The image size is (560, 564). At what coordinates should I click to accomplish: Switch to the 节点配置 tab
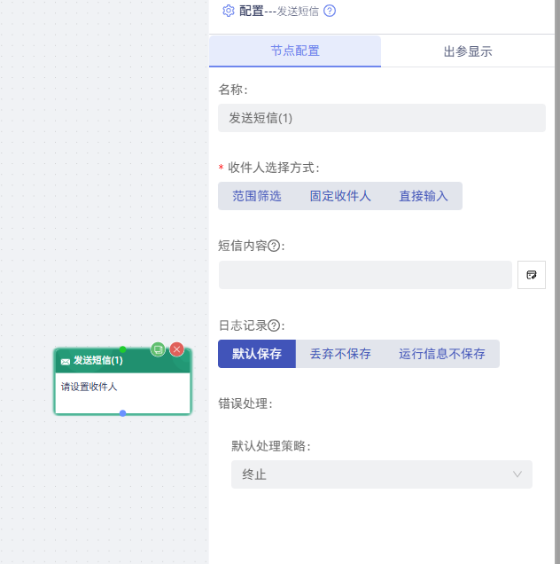[x=295, y=51]
